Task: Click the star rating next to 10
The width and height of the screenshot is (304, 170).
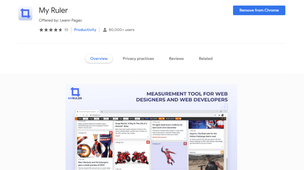Action: point(51,30)
